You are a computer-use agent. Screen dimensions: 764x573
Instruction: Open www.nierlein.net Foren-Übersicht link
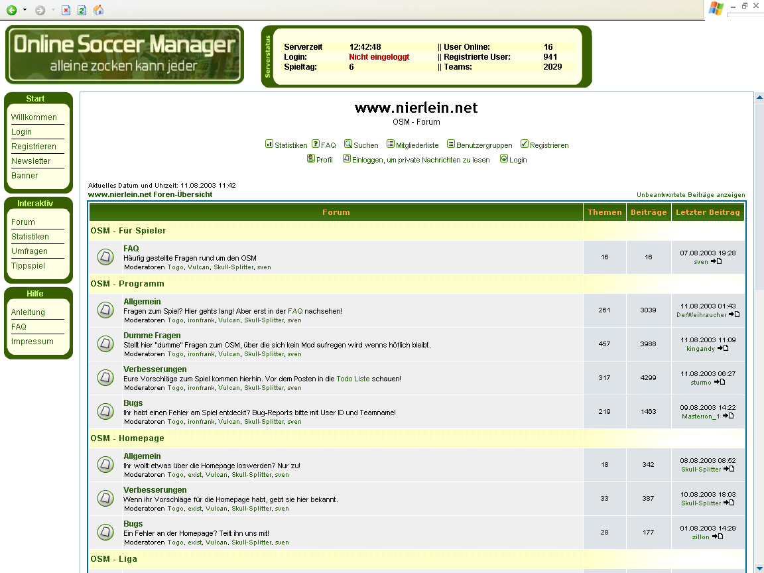click(x=150, y=194)
